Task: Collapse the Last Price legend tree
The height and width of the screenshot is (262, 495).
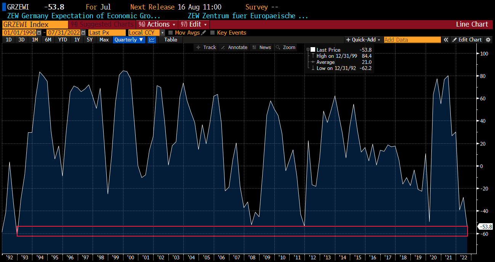Action: click(308, 50)
